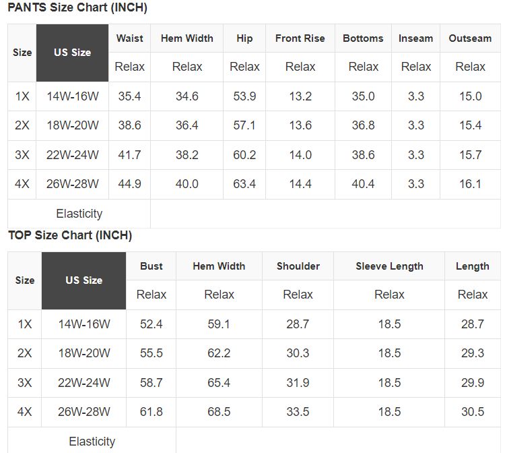Click the Shoulder column header
The width and height of the screenshot is (505, 453).
click(298, 266)
